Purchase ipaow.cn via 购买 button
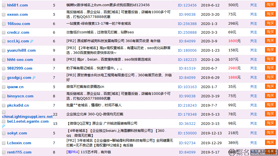278x156 pixels. click(270, 86)
